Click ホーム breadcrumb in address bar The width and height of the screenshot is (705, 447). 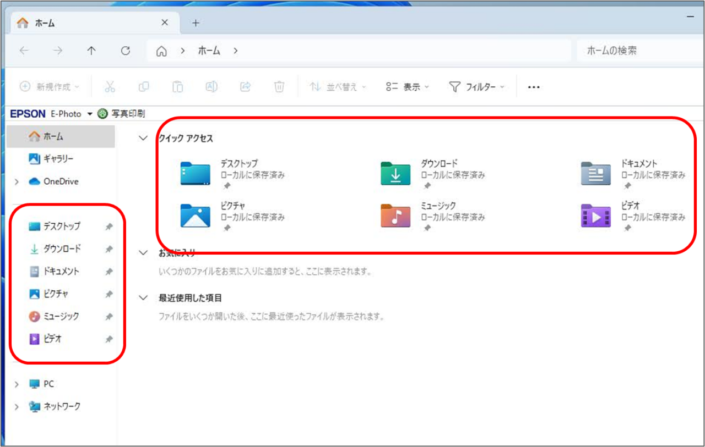click(x=209, y=51)
